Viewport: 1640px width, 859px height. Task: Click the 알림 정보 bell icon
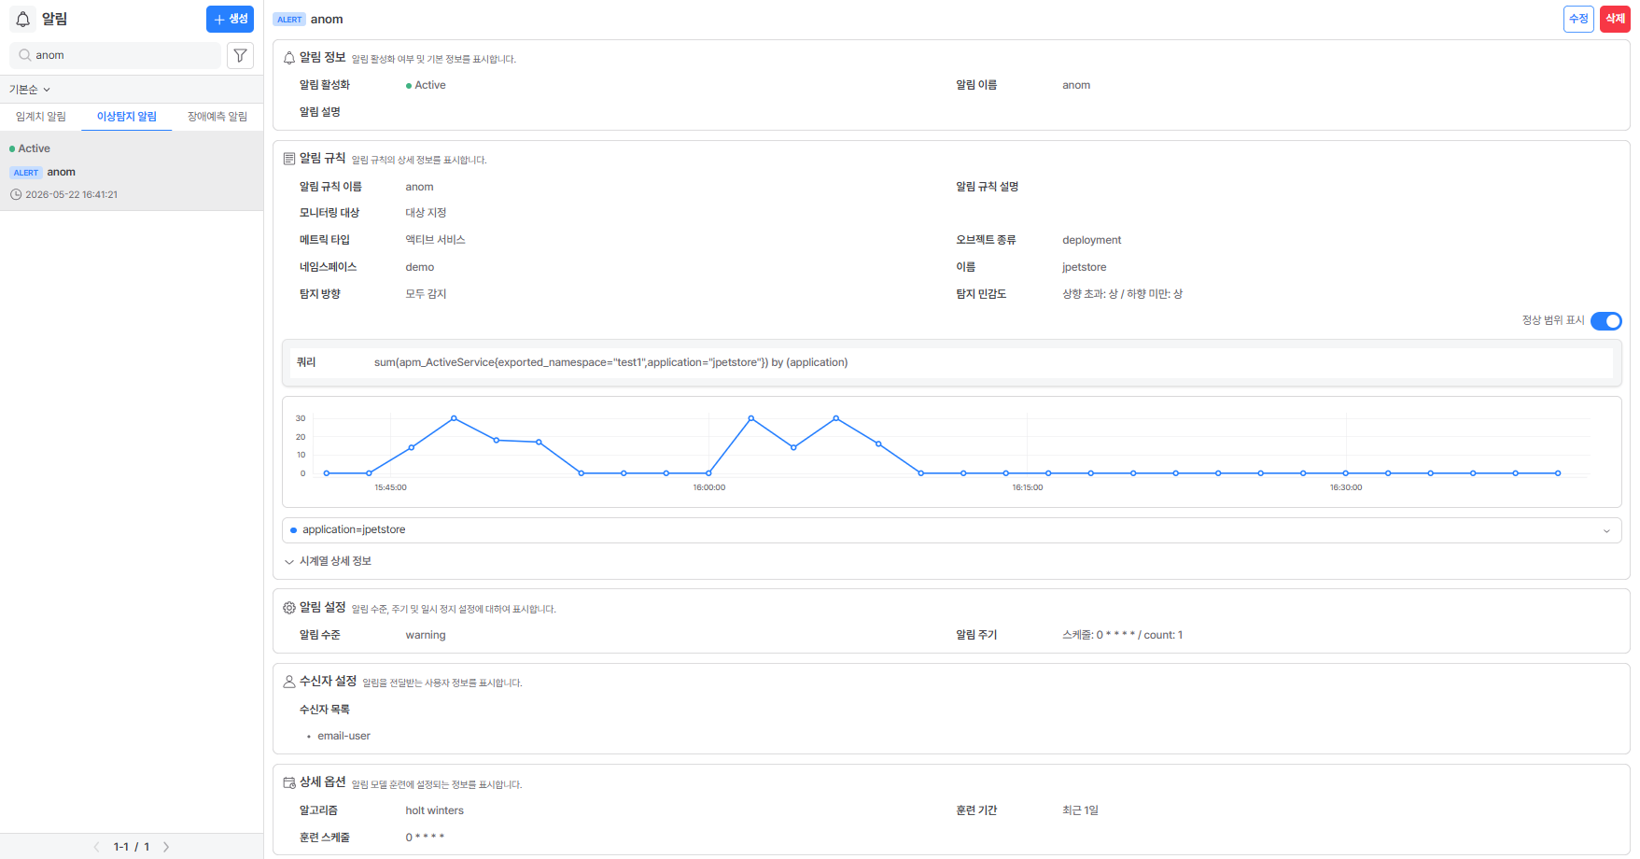(x=289, y=58)
